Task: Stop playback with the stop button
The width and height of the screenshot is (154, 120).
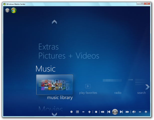Action: [x=96, y=112]
